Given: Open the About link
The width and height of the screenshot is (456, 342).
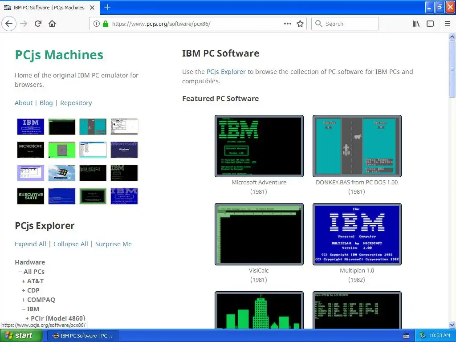Looking at the screenshot, I should (24, 103).
